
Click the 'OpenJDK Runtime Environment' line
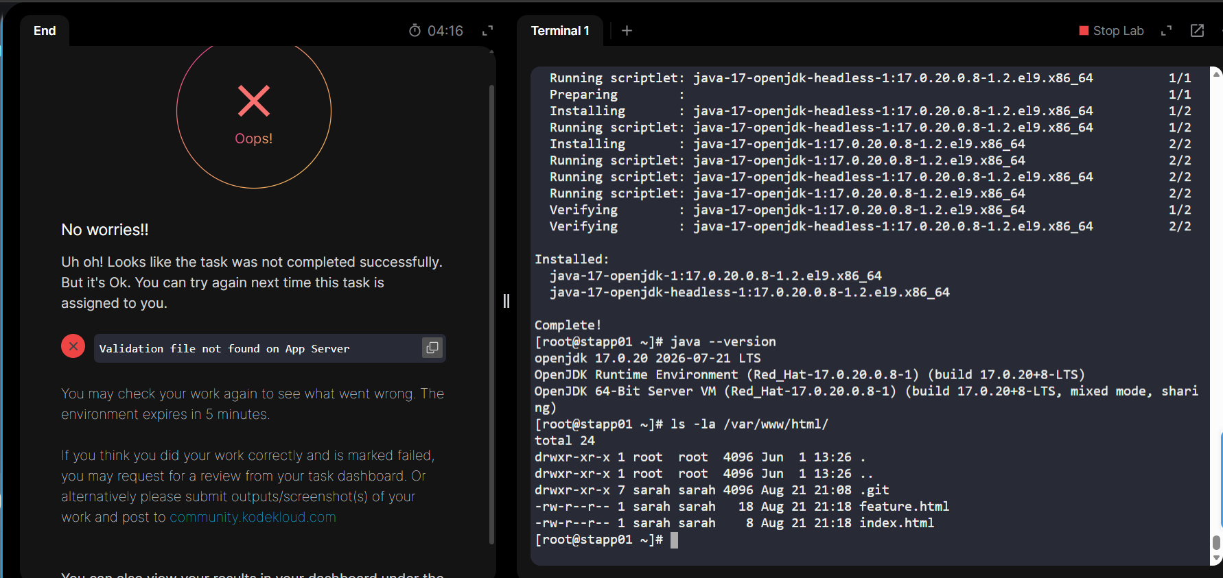(810, 375)
